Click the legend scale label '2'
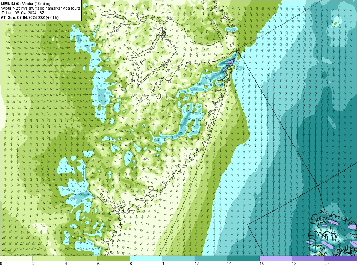Image resolution: width=357 pixels, height=266 pixels. coord(34,264)
